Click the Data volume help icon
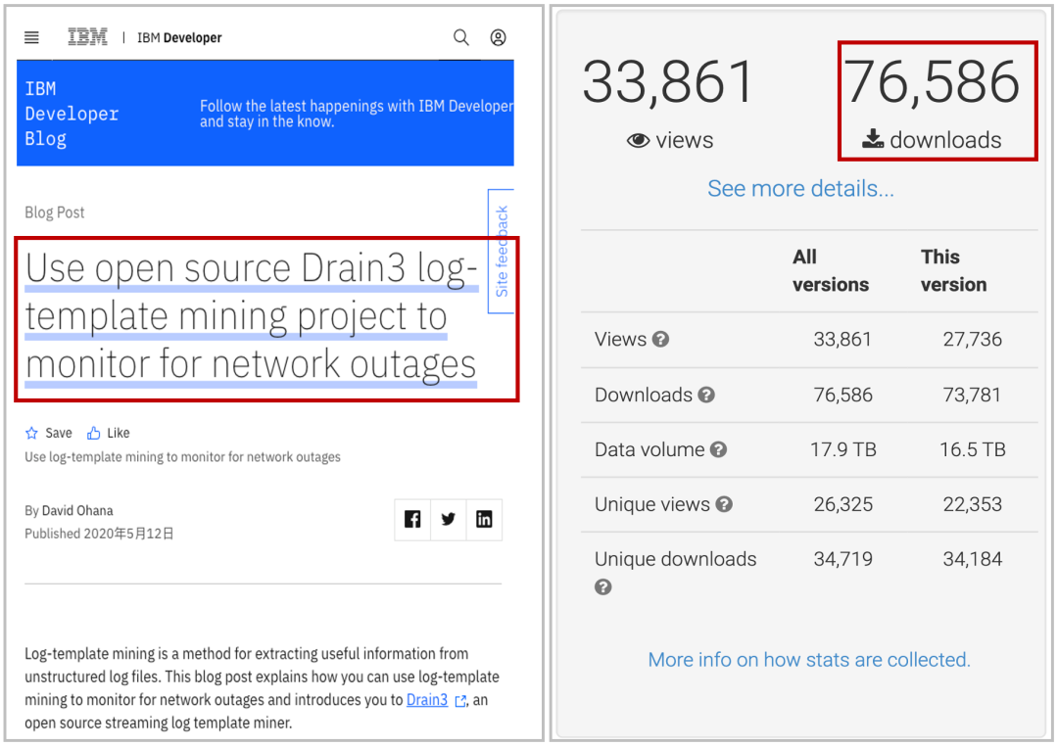The width and height of the screenshot is (1058, 746). pos(718,450)
